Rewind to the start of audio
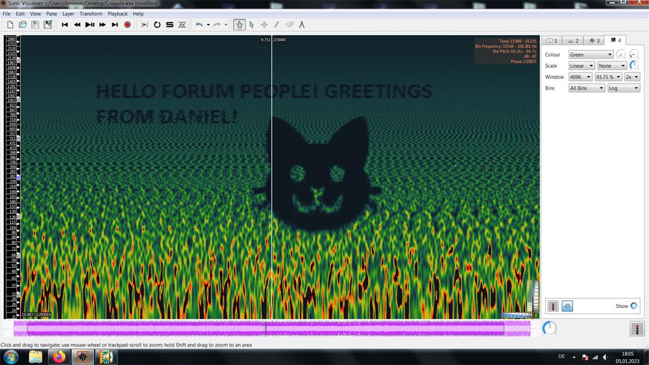 (x=65, y=25)
